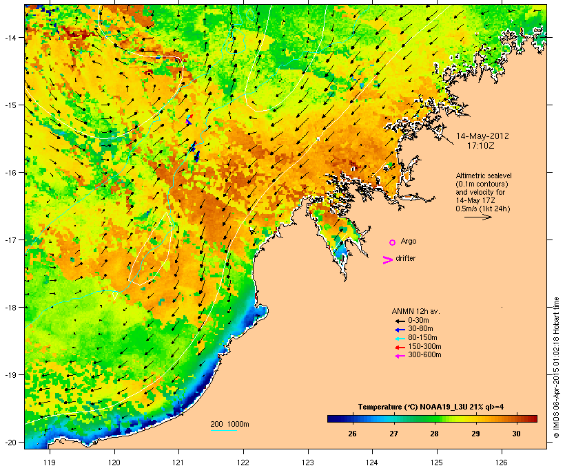Click longitude axis label 122
The height and width of the screenshot is (468, 565).
coord(243,462)
